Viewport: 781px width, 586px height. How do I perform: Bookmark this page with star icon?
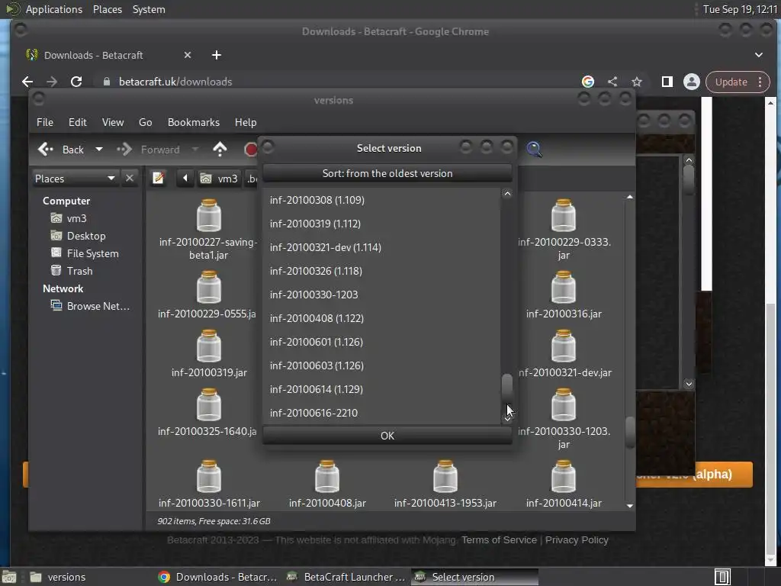coord(637,82)
